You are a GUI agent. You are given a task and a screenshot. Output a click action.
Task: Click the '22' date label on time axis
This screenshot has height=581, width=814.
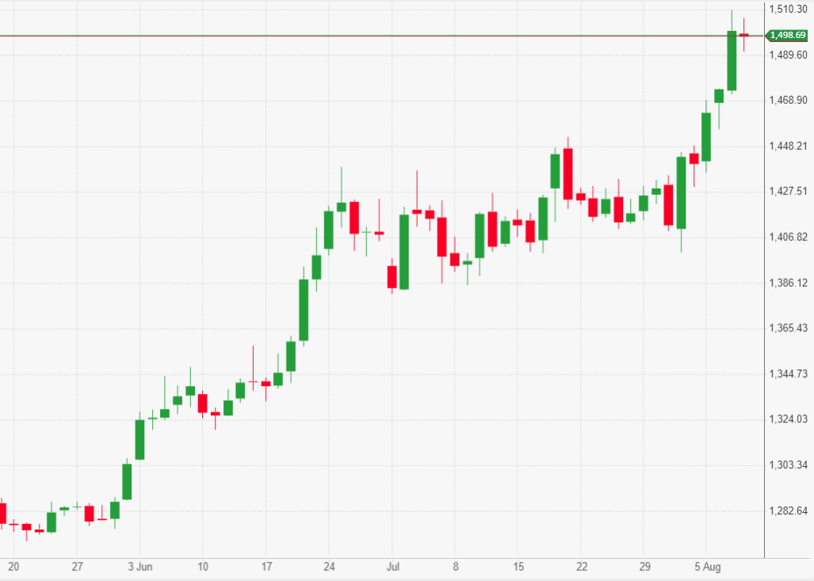pyautogui.click(x=582, y=567)
